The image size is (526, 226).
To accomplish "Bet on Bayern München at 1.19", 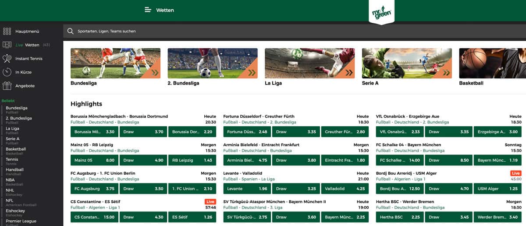I will click(498, 160).
